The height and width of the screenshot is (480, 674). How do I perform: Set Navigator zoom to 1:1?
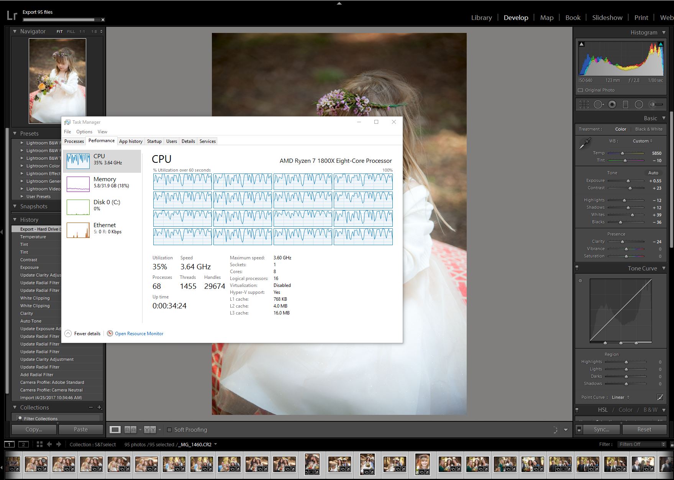click(82, 31)
